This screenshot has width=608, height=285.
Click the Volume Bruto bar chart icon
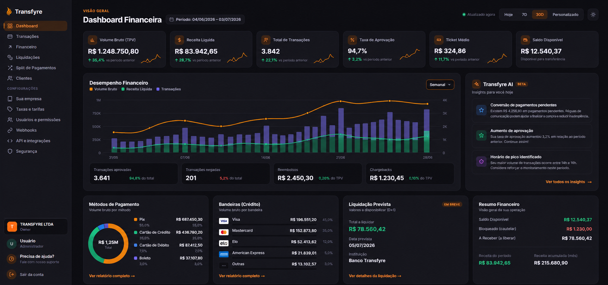tap(92, 40)
